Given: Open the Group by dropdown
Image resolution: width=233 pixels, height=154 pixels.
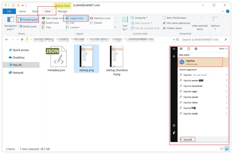Looking at the screenshot, I should tap(139, 18).
